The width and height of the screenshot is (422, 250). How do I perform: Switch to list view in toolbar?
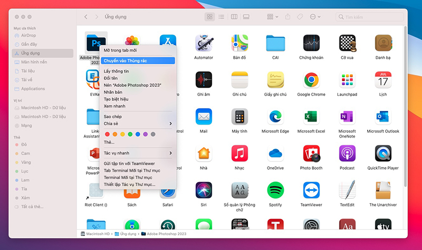click(x=221, y=17)
